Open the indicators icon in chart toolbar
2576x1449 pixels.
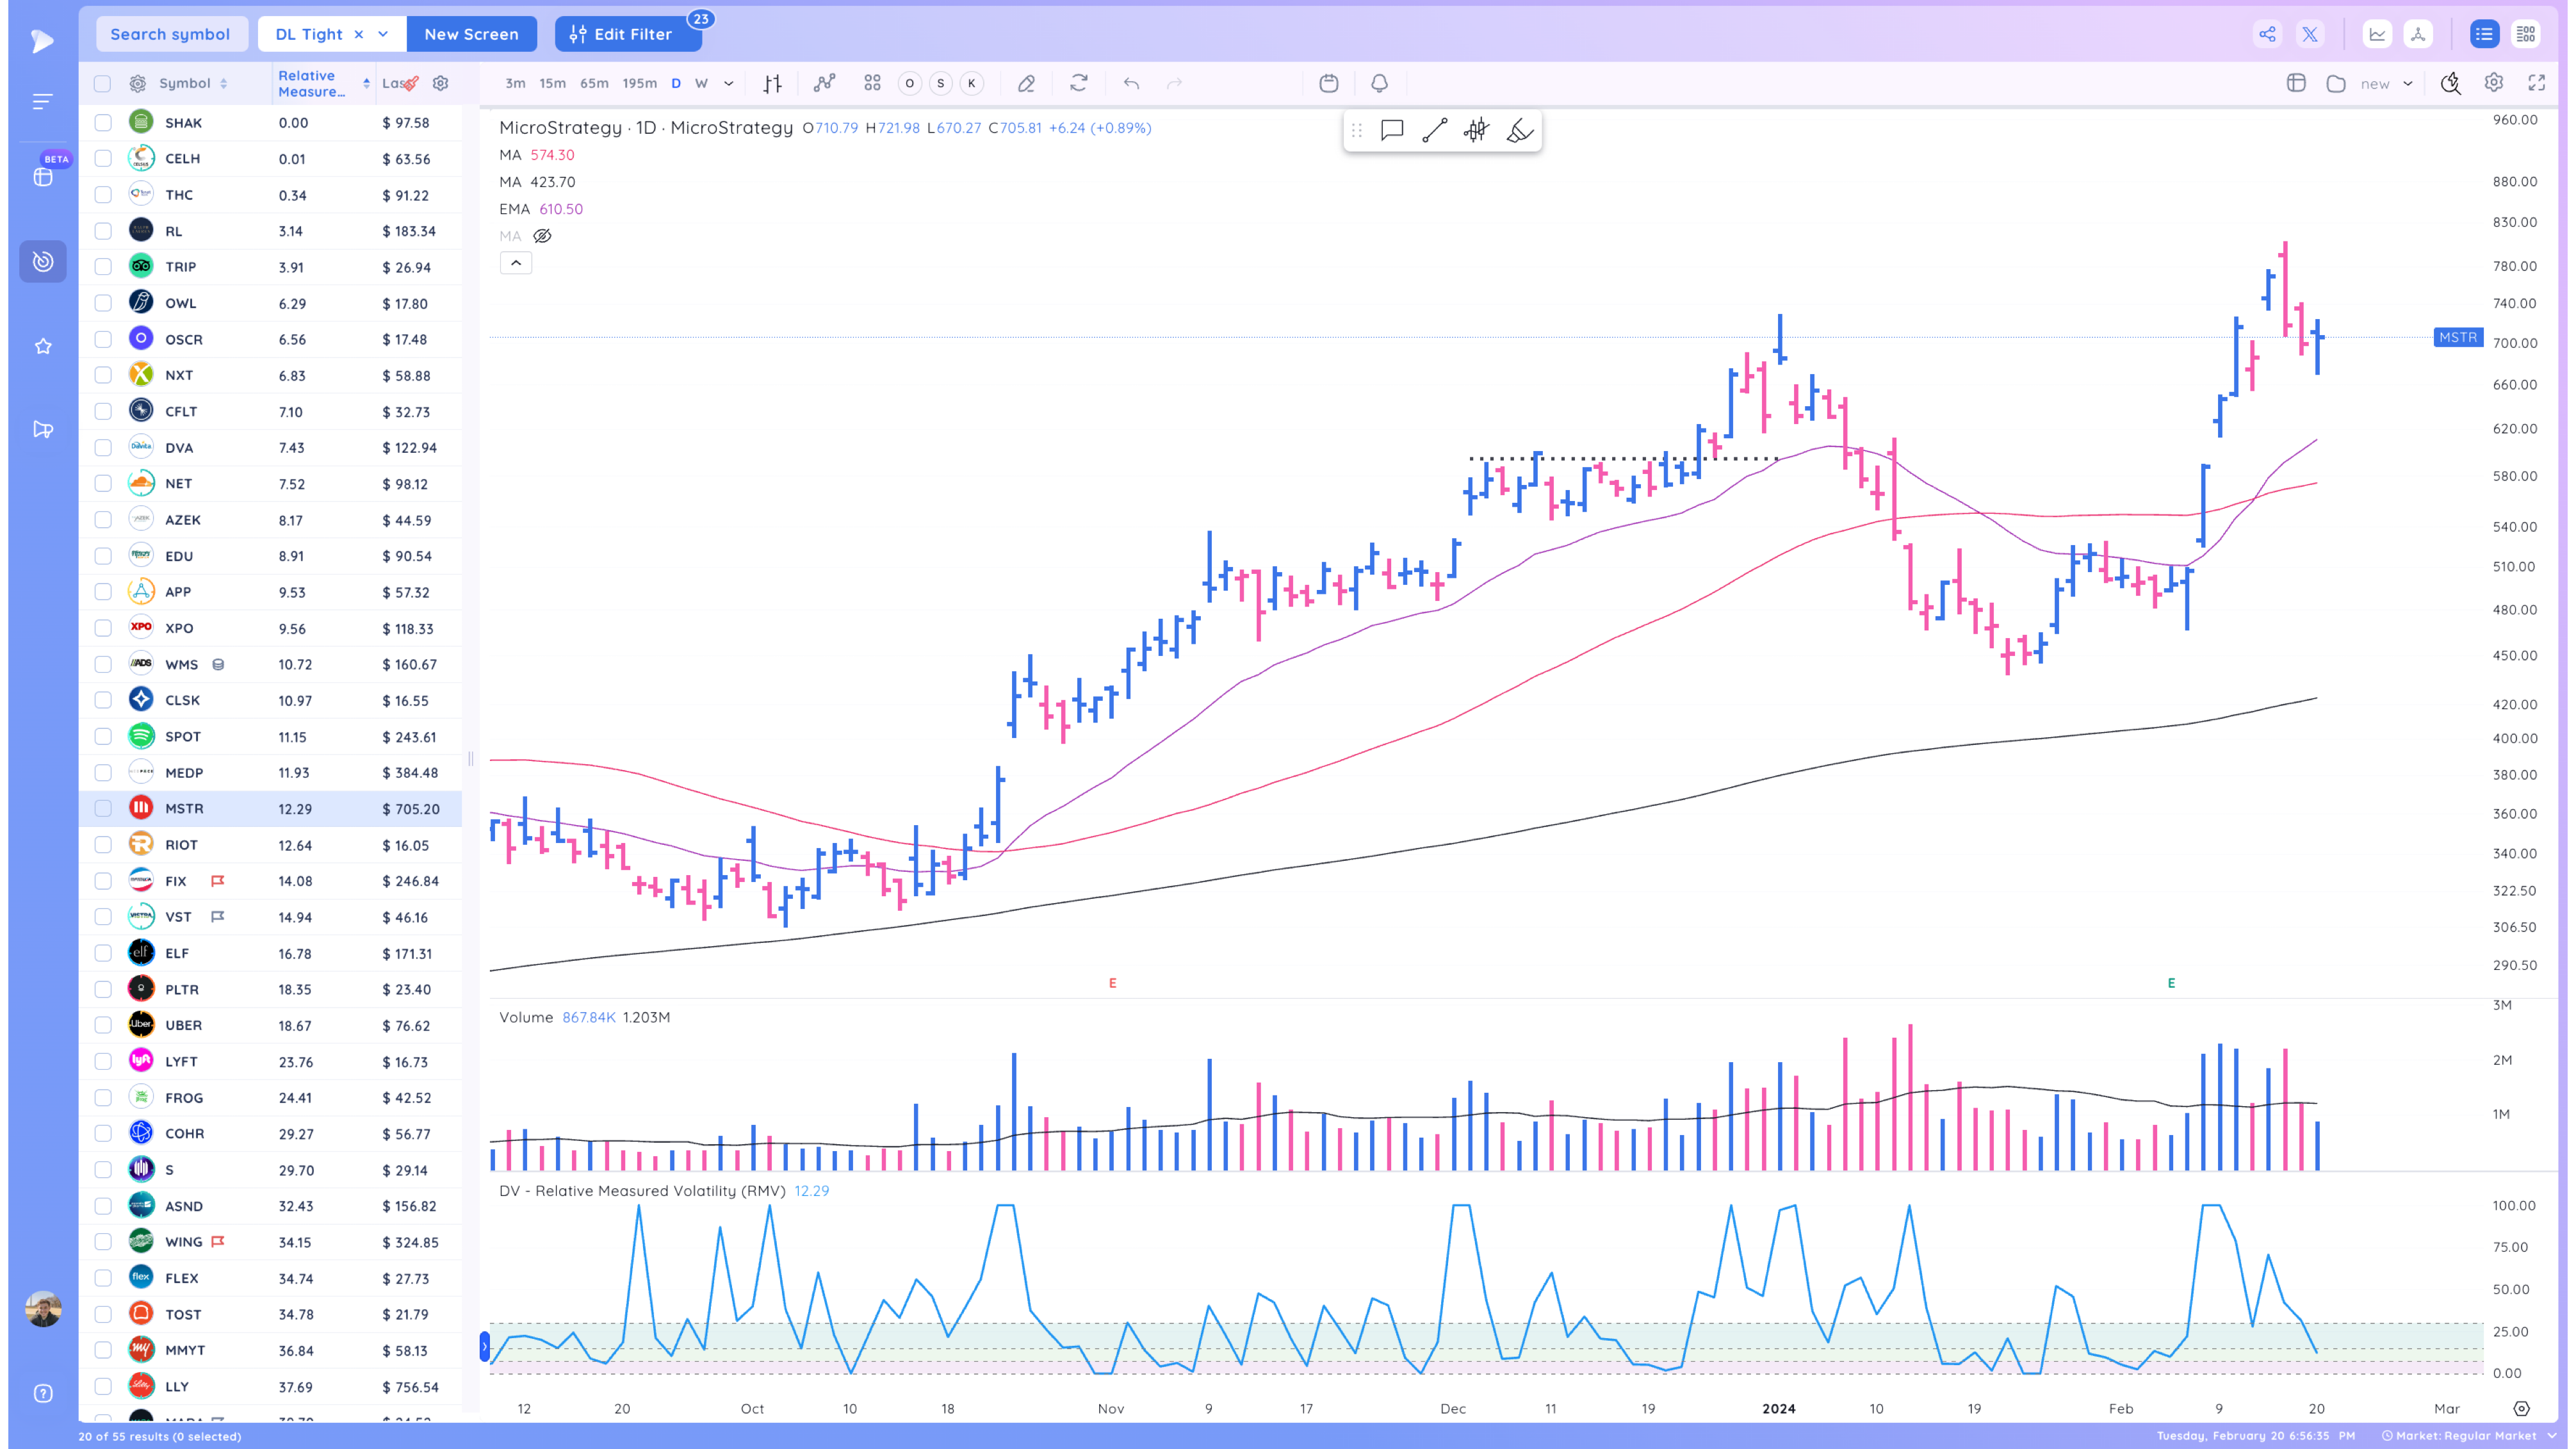click(824, 83)
